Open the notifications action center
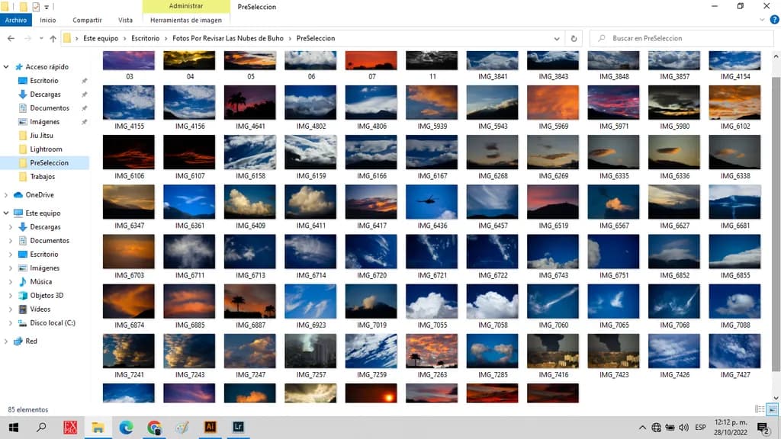Viewport: 781px width, 439px height. click(x=763, y=428)
